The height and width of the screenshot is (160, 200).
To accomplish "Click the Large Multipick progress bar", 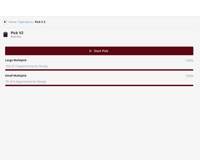I will pyautogui.click(x=99, y=70).
